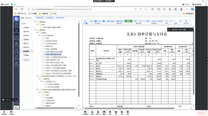Check the box for 支表3 清单计量与支付表

[x=43, y=54]
